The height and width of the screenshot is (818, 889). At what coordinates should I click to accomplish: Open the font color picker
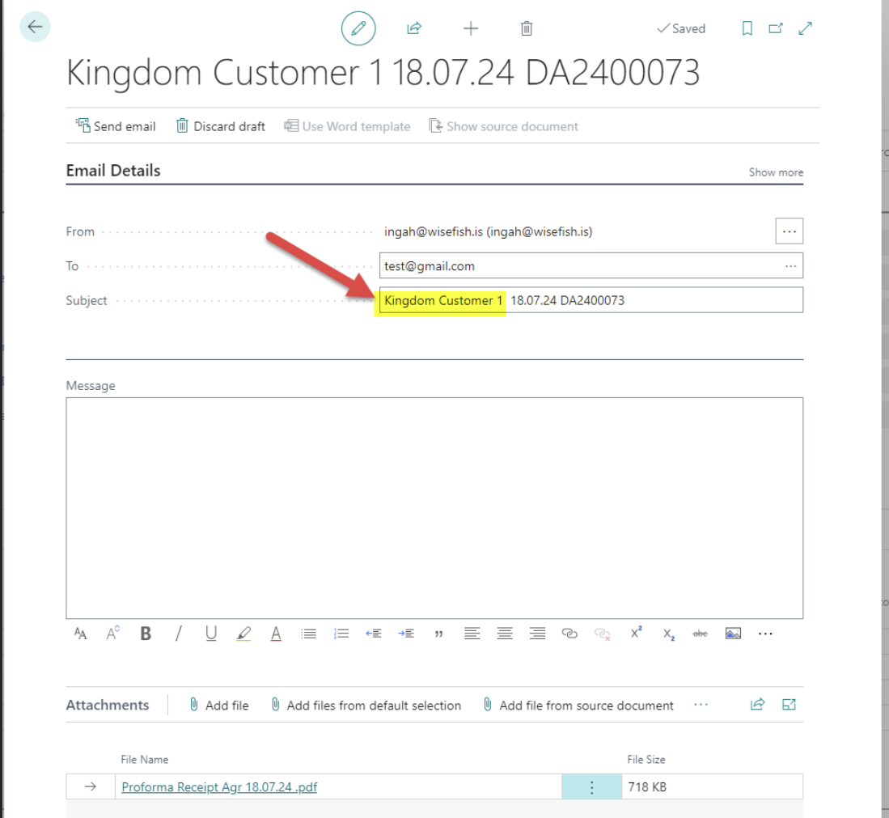pyautogui.click(x=276, y=634)
